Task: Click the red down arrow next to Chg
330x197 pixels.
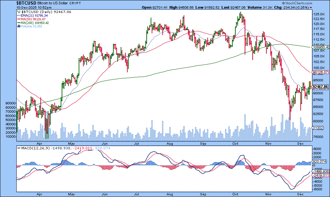Action: 311,7
